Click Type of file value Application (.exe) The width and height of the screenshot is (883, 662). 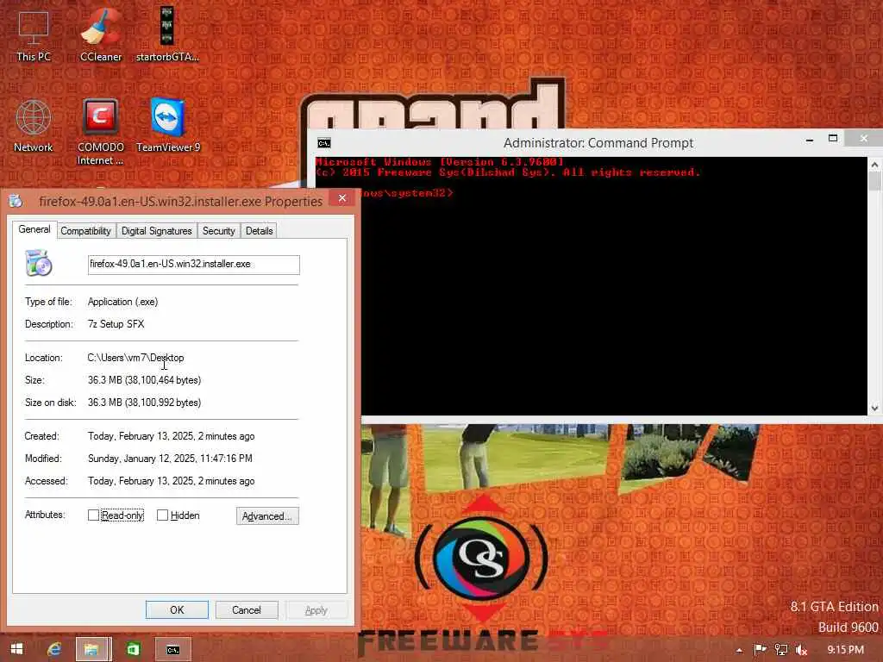[122, 302]
